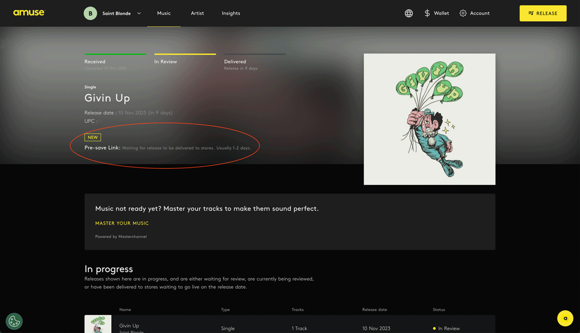
Task: Click the Name column header
Action: 125,310
